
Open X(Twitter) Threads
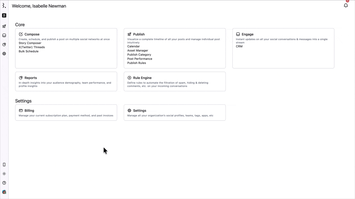point(32,47)
